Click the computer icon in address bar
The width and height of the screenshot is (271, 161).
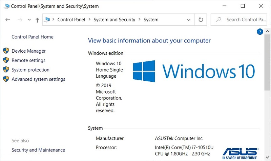47,20
